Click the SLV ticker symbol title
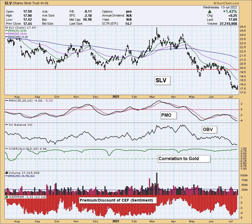 (x=8, y=3)
